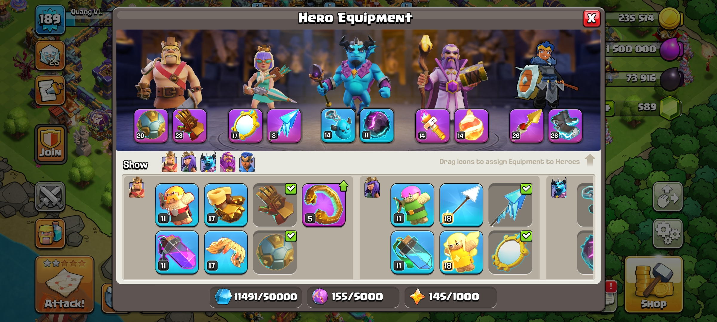Filter equipment by Barbarian King portrait

[169, 162]
